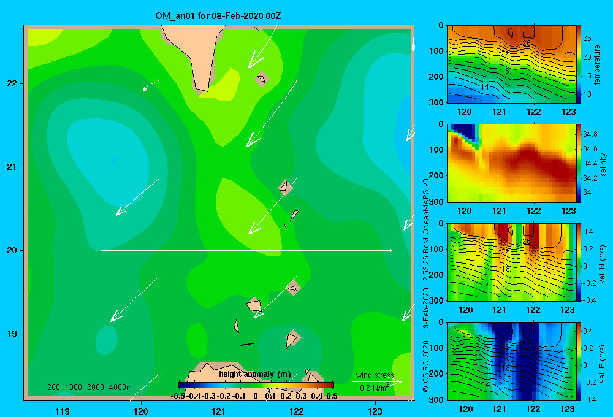Click the vel. N colorbar
The image size is (613, 417).
coord(579,262)
